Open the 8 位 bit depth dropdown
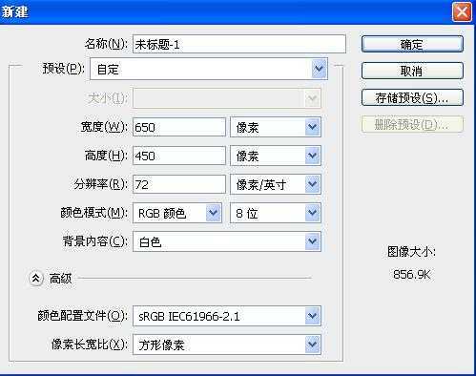This screenshot has width=476, height=376. [276, 213]
